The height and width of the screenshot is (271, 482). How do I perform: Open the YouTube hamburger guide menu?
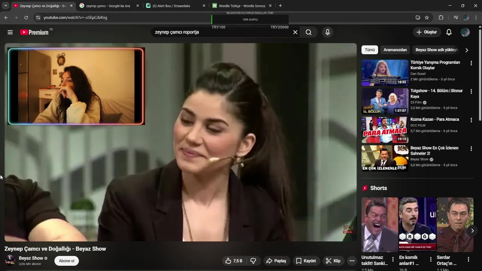10,32
